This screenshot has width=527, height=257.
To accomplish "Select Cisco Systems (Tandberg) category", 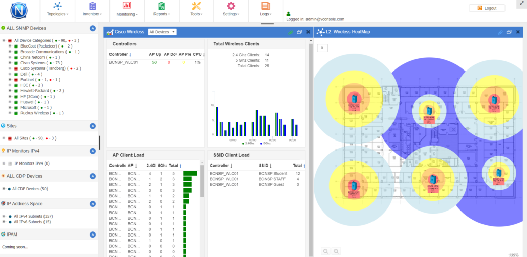I will point(51,68).
